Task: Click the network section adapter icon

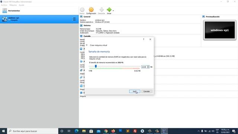Action: pos(81,70)
